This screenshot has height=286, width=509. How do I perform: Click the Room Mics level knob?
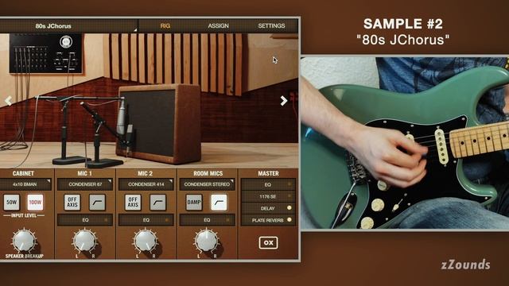tap(206, 241)
